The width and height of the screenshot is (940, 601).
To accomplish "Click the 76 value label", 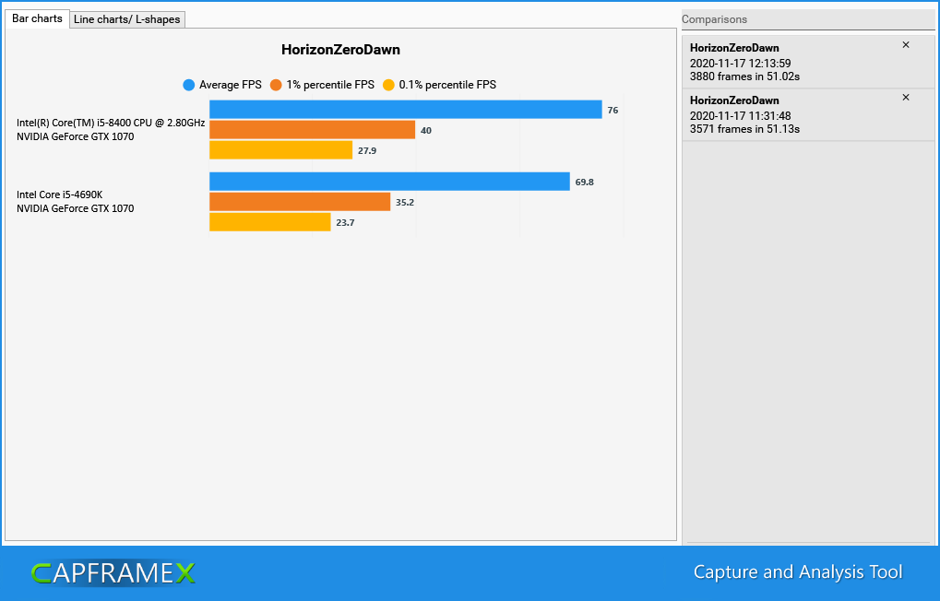I will pyautogui.click(x=613, y=111).
